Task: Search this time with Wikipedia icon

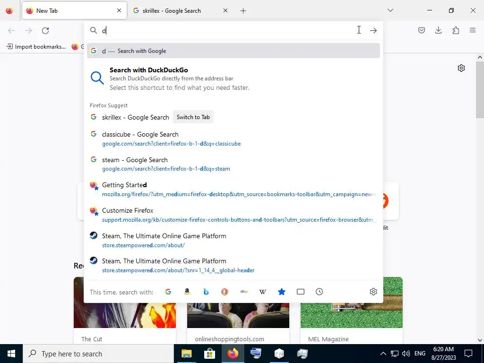Action: coord(263,292)
